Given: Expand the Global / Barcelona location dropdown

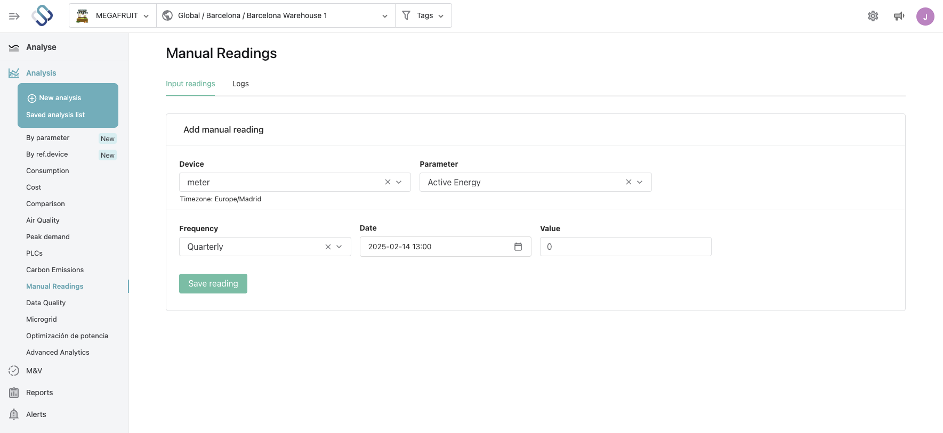Looking at the screenshot, I should [x=276, y=15].
